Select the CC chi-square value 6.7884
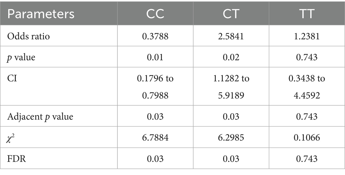This screenshot has height=175, width=345. (155, 138)
